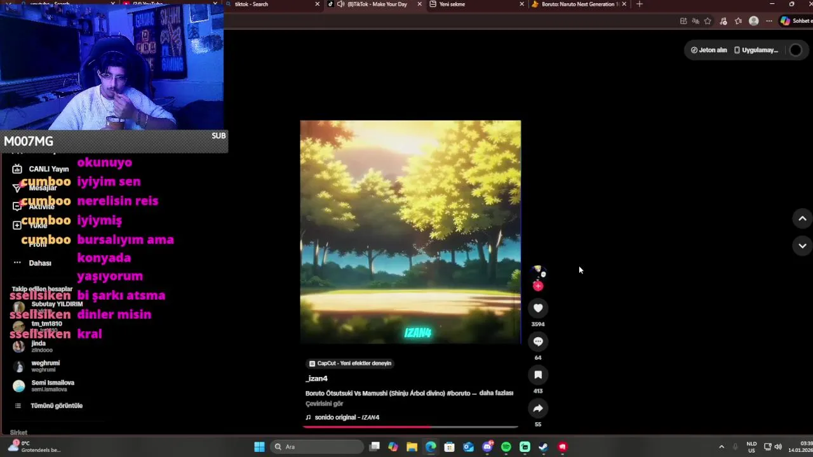Open the weather widget on the taskbar
This screenshot has height=457, width=813.
(x=33, y=446)
